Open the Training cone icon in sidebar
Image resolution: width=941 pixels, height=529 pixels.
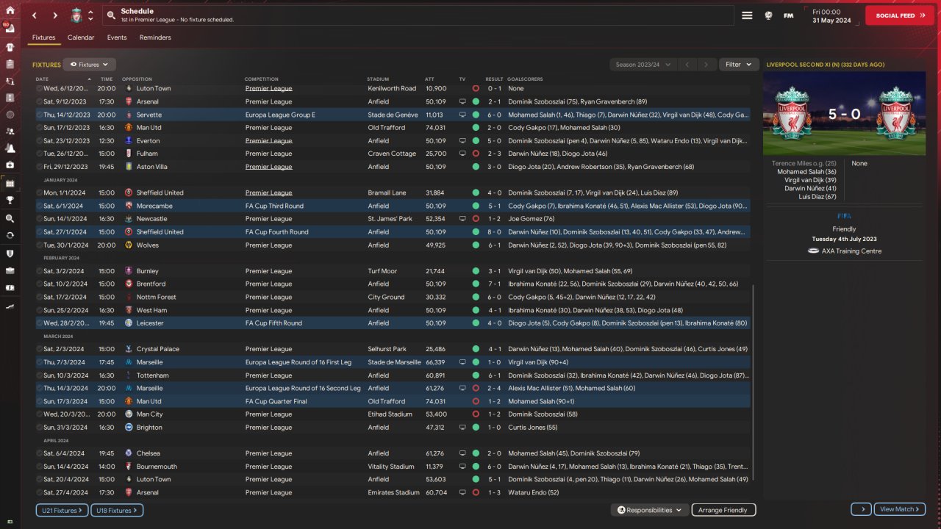[x=10, y=148]
